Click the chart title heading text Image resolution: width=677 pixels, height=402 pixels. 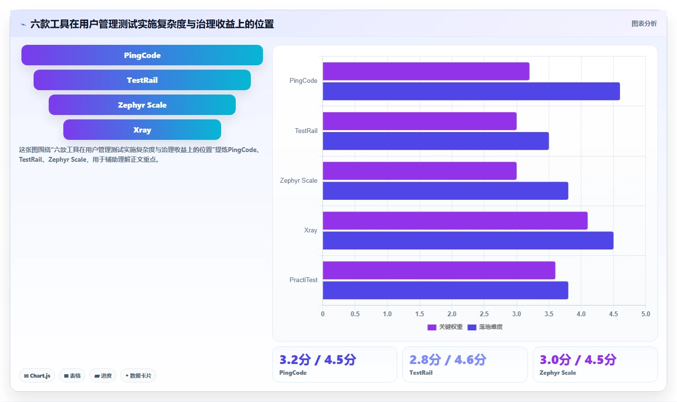pos(152,24)
